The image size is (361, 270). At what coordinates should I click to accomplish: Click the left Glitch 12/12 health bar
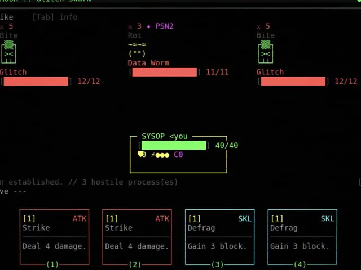pos(36,81)
